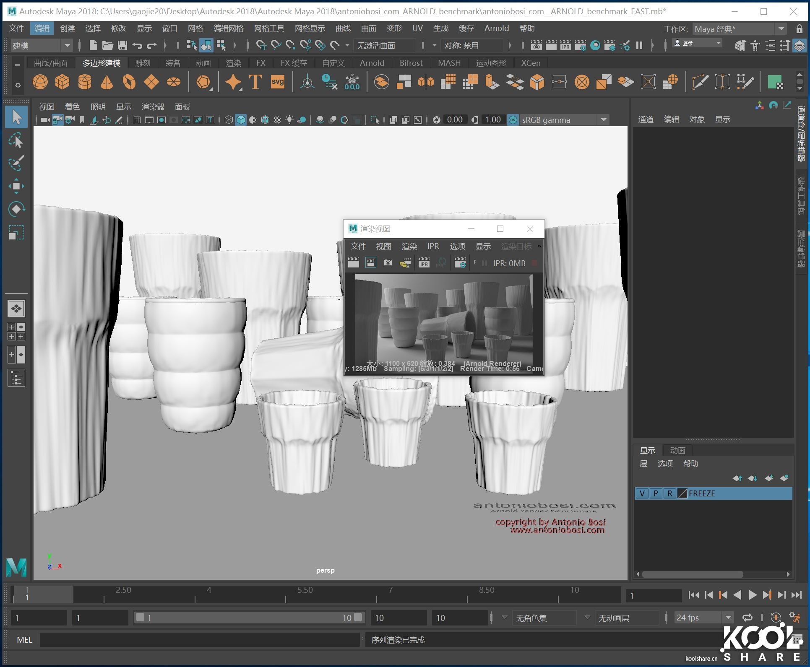
Task: Open the Arnold menu in menu bar
Action: click(496, 28)
